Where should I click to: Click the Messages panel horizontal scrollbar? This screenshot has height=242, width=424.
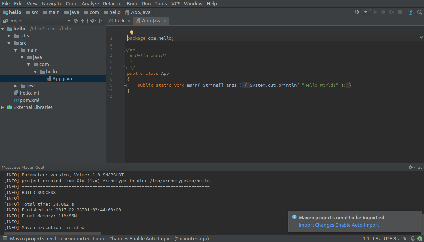point(52,233)
